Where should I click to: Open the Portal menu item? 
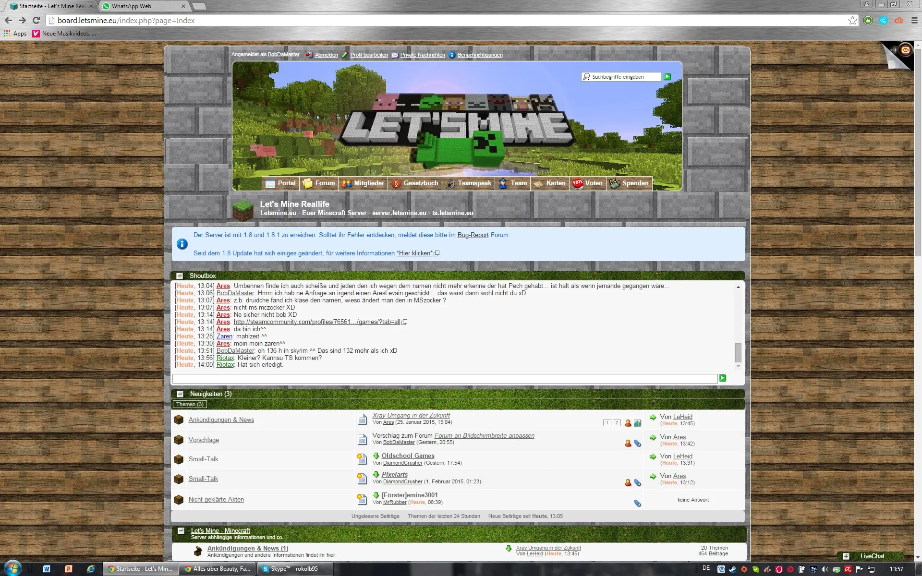click(x=280, y=183)
